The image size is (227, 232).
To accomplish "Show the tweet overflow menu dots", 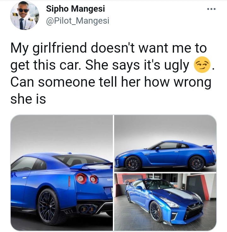I will (x=211, y=9).
